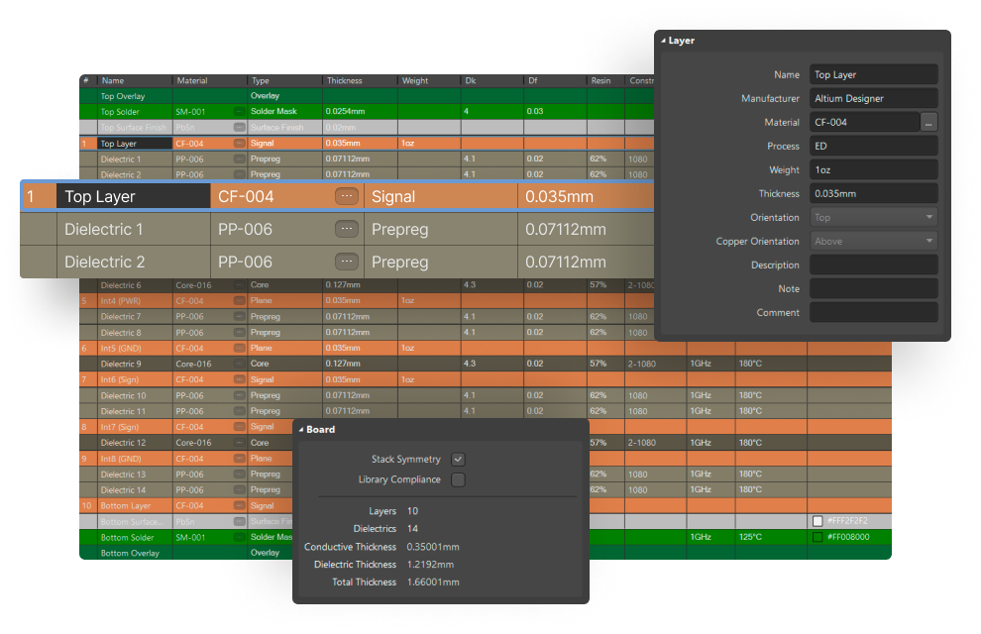981x634 pixels.
Task: Open material picker for enlarged Dielectric 1 row
Action: click(346, 229)
